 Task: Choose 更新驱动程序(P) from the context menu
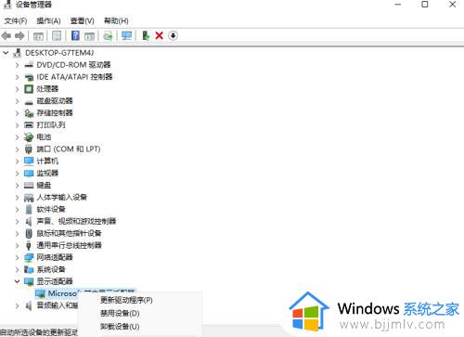(x=126, y=300)
